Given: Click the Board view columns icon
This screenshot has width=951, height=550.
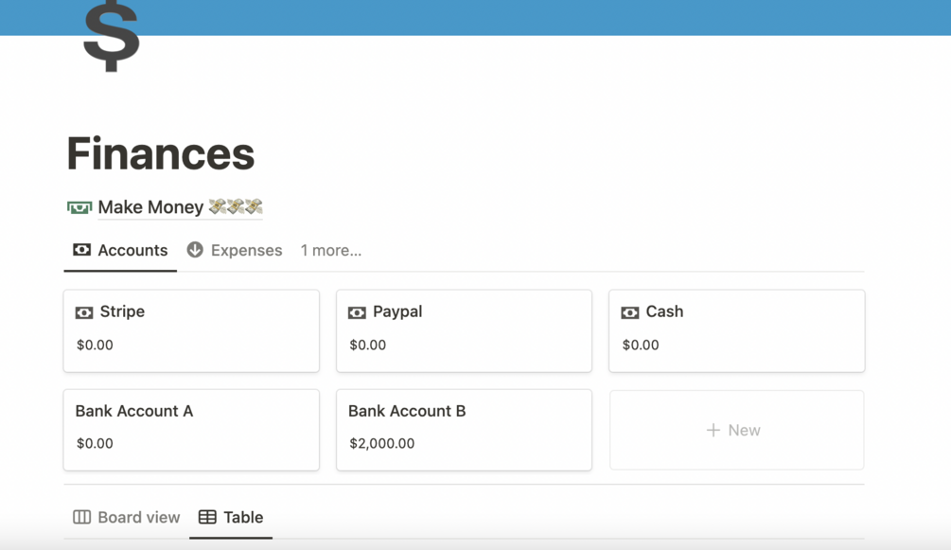Looking at the screenshot, I should click(x=82, y=517).
